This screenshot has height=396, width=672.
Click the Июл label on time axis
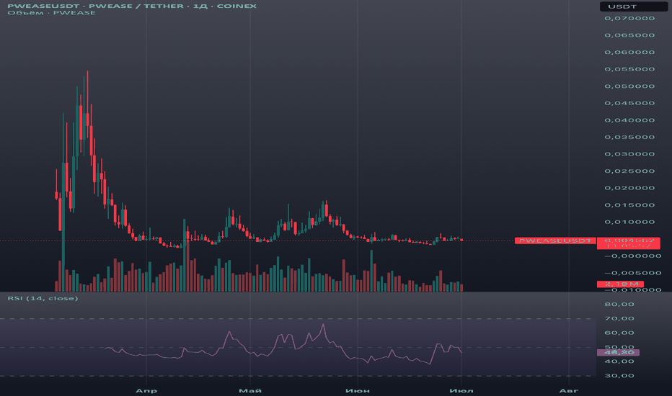point(461,390)
